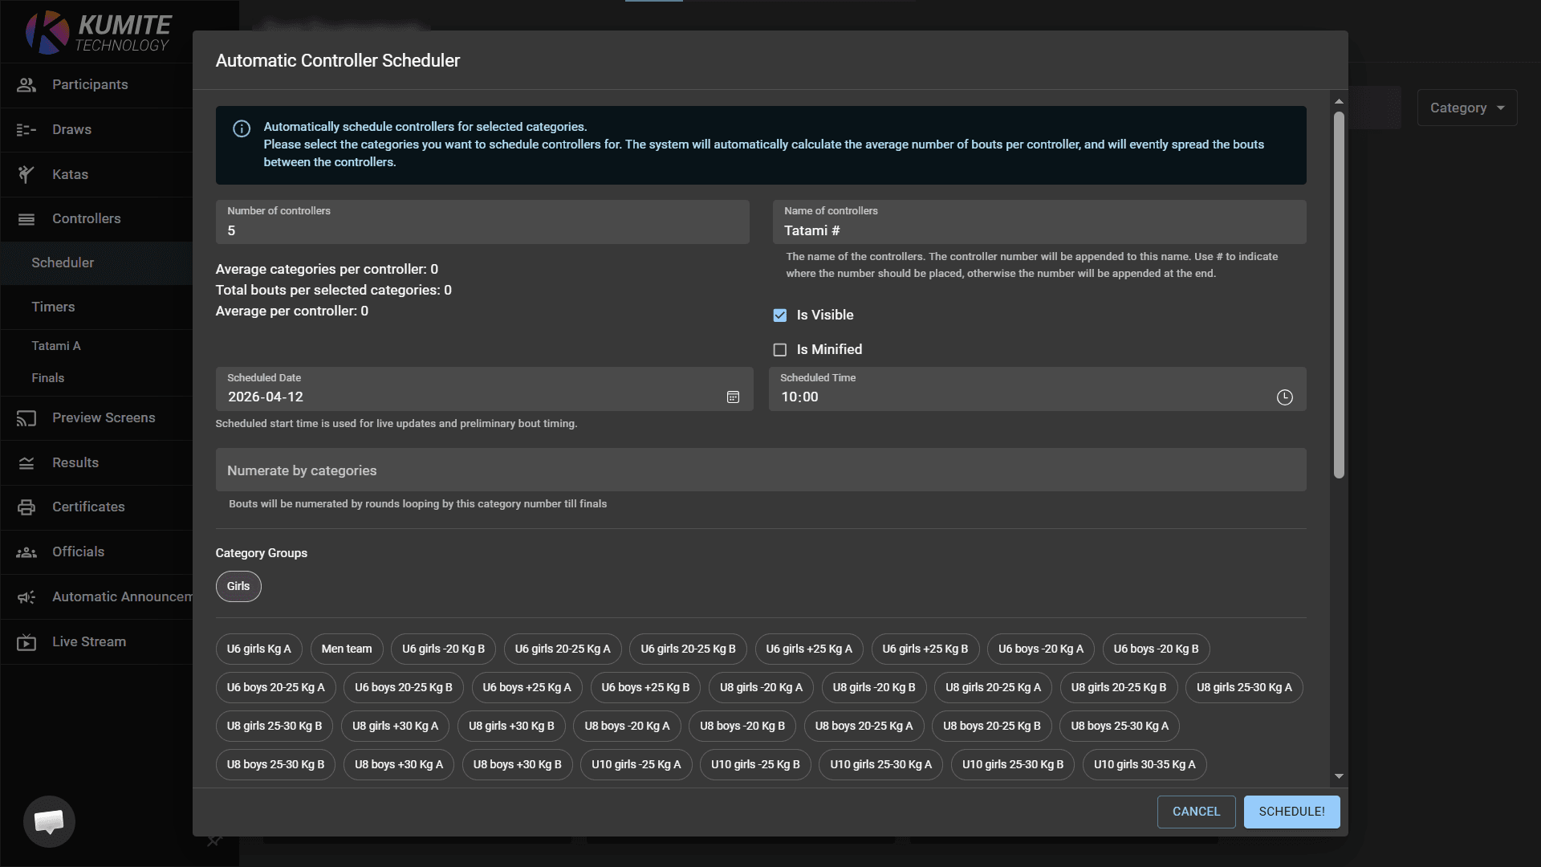Open the Scheduled Date calendar picker
Viewport: 1541px width, 867px height.
tap(733, 397)
